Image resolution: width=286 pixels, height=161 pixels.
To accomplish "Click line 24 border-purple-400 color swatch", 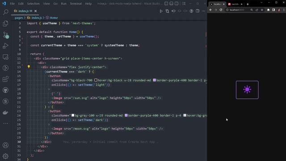I will click(126, 115).
